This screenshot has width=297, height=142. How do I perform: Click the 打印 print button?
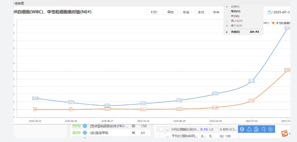tap(154, 12)
